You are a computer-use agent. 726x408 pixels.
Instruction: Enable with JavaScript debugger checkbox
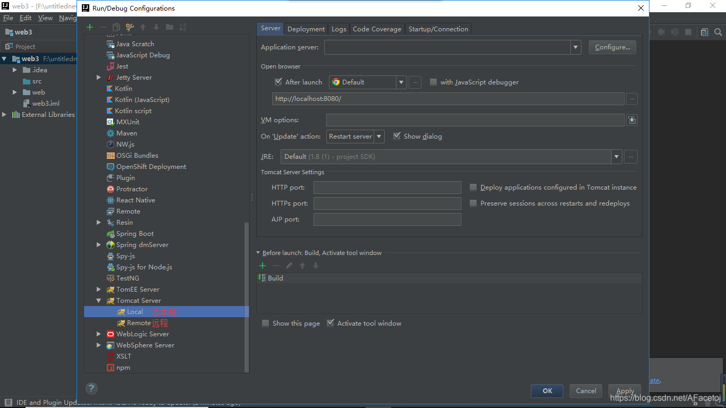(x=433, y=82)
